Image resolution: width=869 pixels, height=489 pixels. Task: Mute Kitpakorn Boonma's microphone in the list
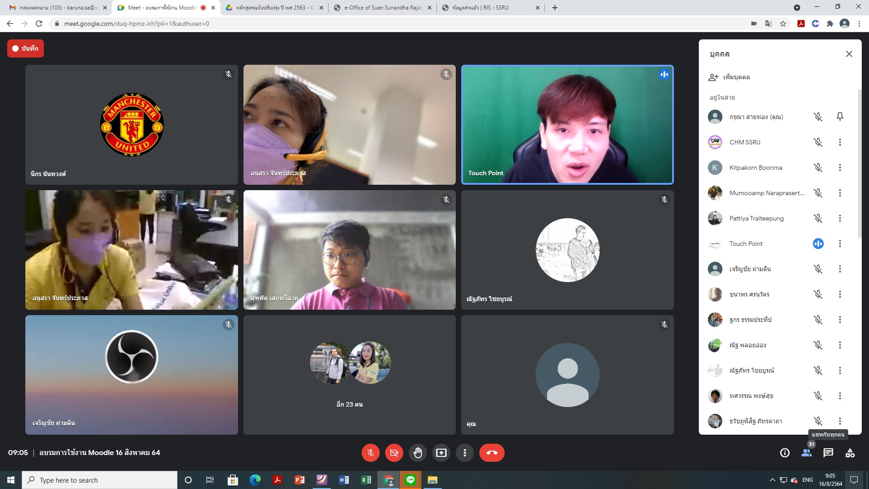coord(817,168)
